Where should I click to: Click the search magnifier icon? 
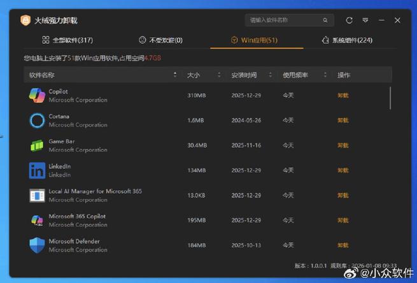click(325, 20)
